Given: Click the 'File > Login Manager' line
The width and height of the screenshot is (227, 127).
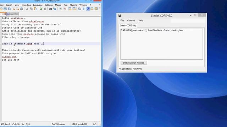Looking at the screenshot, I should tap(16, 37).
